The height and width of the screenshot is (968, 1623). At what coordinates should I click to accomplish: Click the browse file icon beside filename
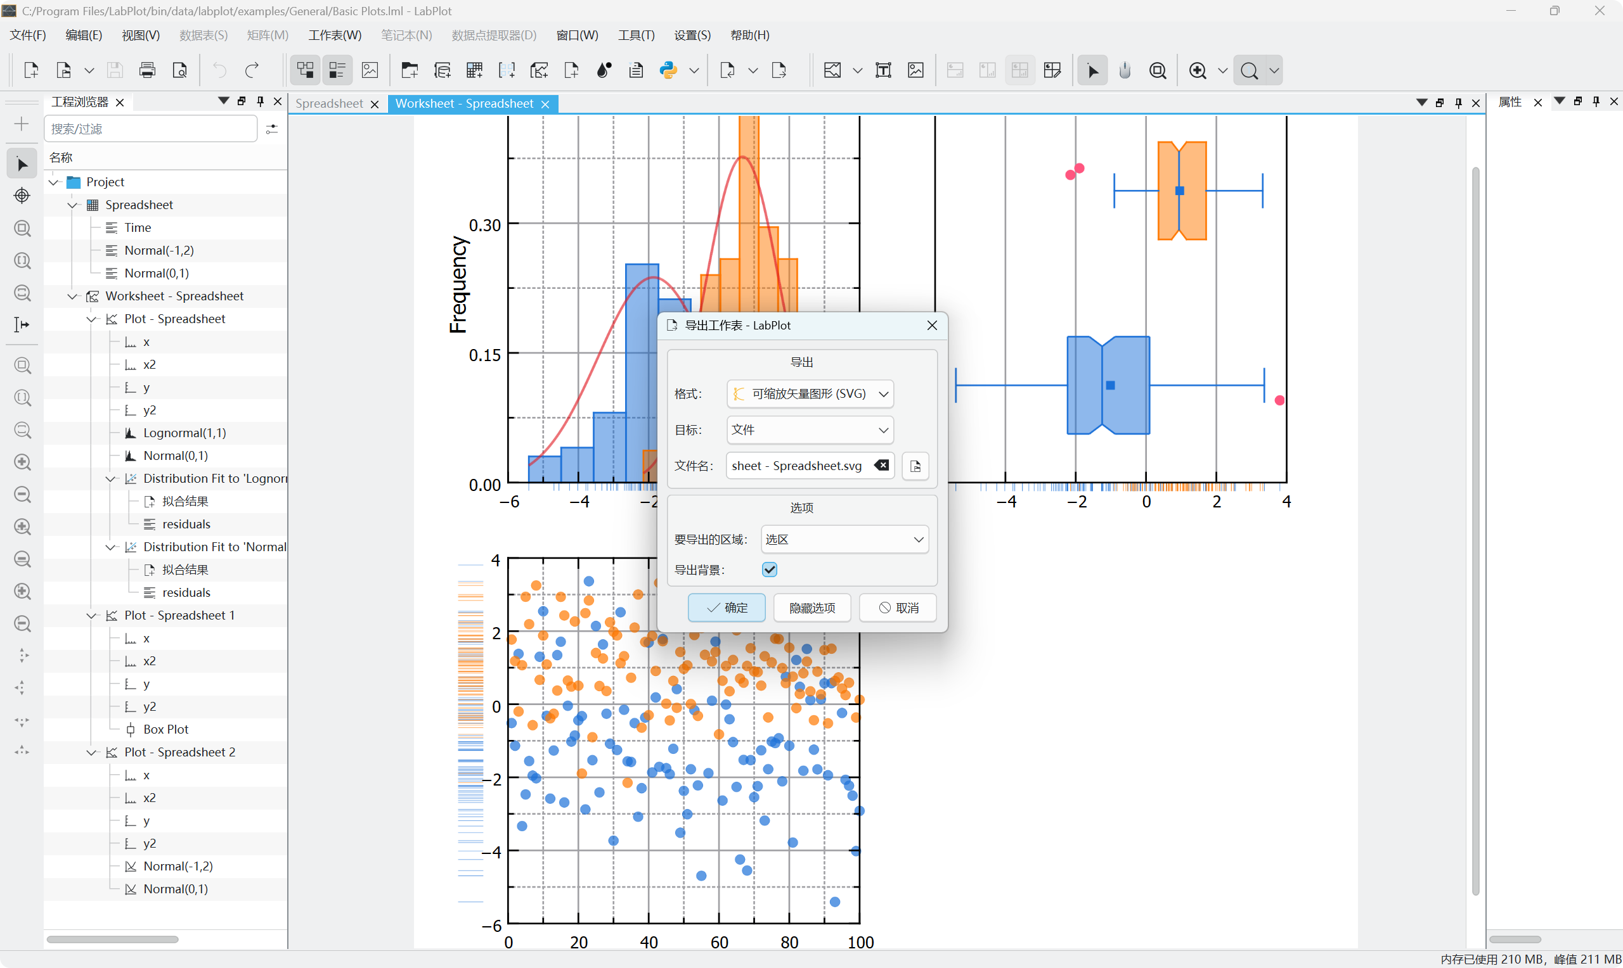click(915, 466)
